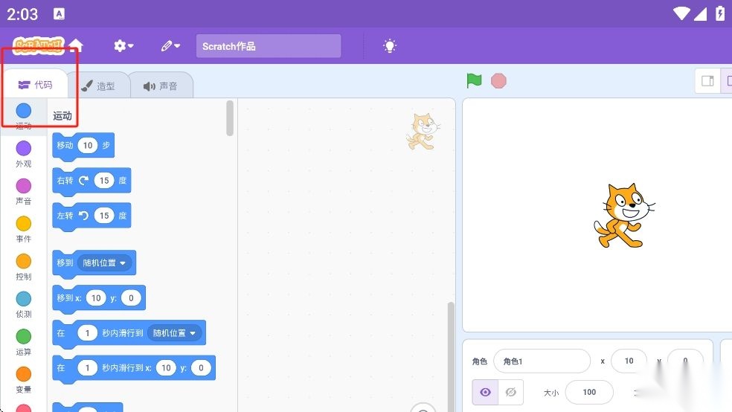The height and width of the screenshot is (412, 732).
Task: Switch to the 代码 tab
Action: click(x=35, y=85)
